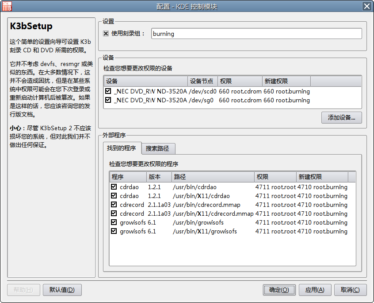Viewport: 374px width, 303px height.
Task: Click 660 root.cdrom in the /dev/sg0 row
Action: tap(240, 100)
